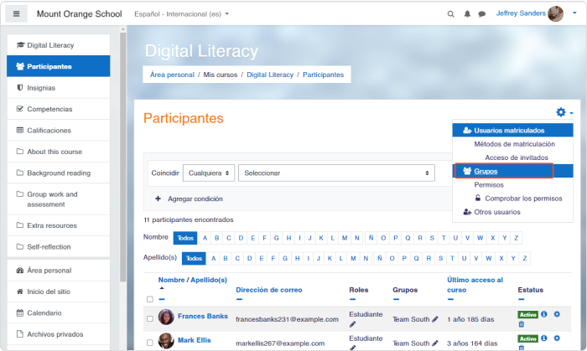This screenshot has width=587, height=351.
Task: Edit enrolment gear for Mark Ellis
Action: coord(557,338)
